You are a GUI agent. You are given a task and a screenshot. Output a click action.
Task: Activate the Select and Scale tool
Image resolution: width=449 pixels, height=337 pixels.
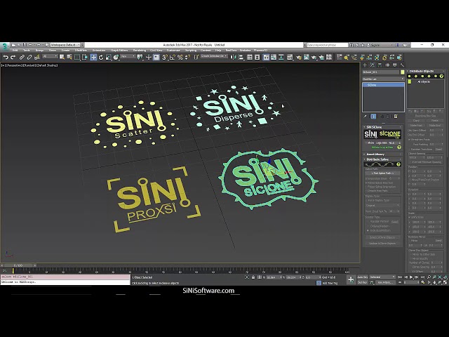coord(108,58)
